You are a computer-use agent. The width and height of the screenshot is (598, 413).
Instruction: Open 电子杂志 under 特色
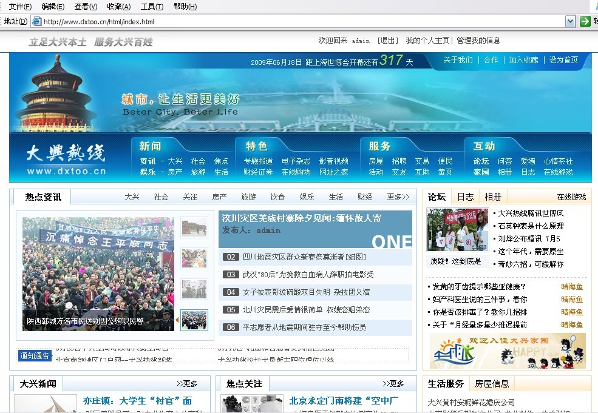(x=296, y=161)
